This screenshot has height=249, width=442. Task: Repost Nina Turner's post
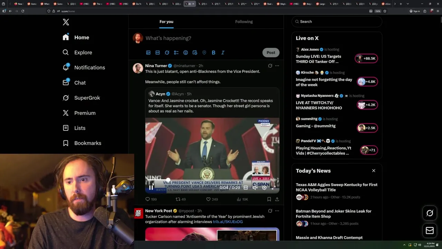click(x=181, y=199)
